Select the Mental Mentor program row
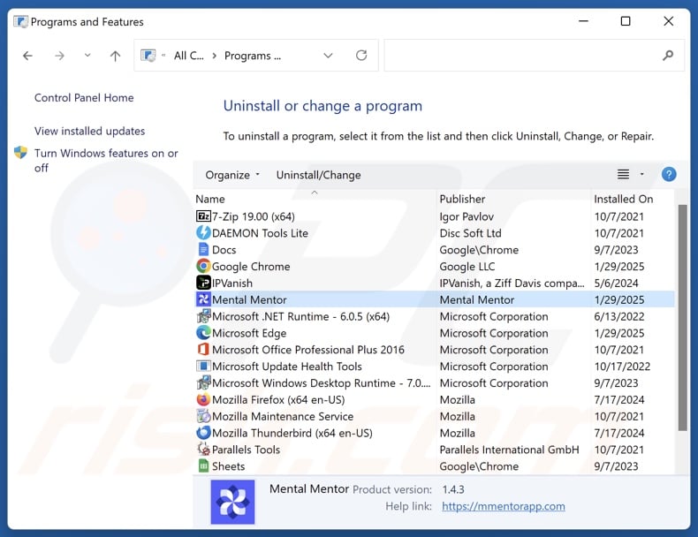Viewport: 698px width, 537px height. point(435,299)
